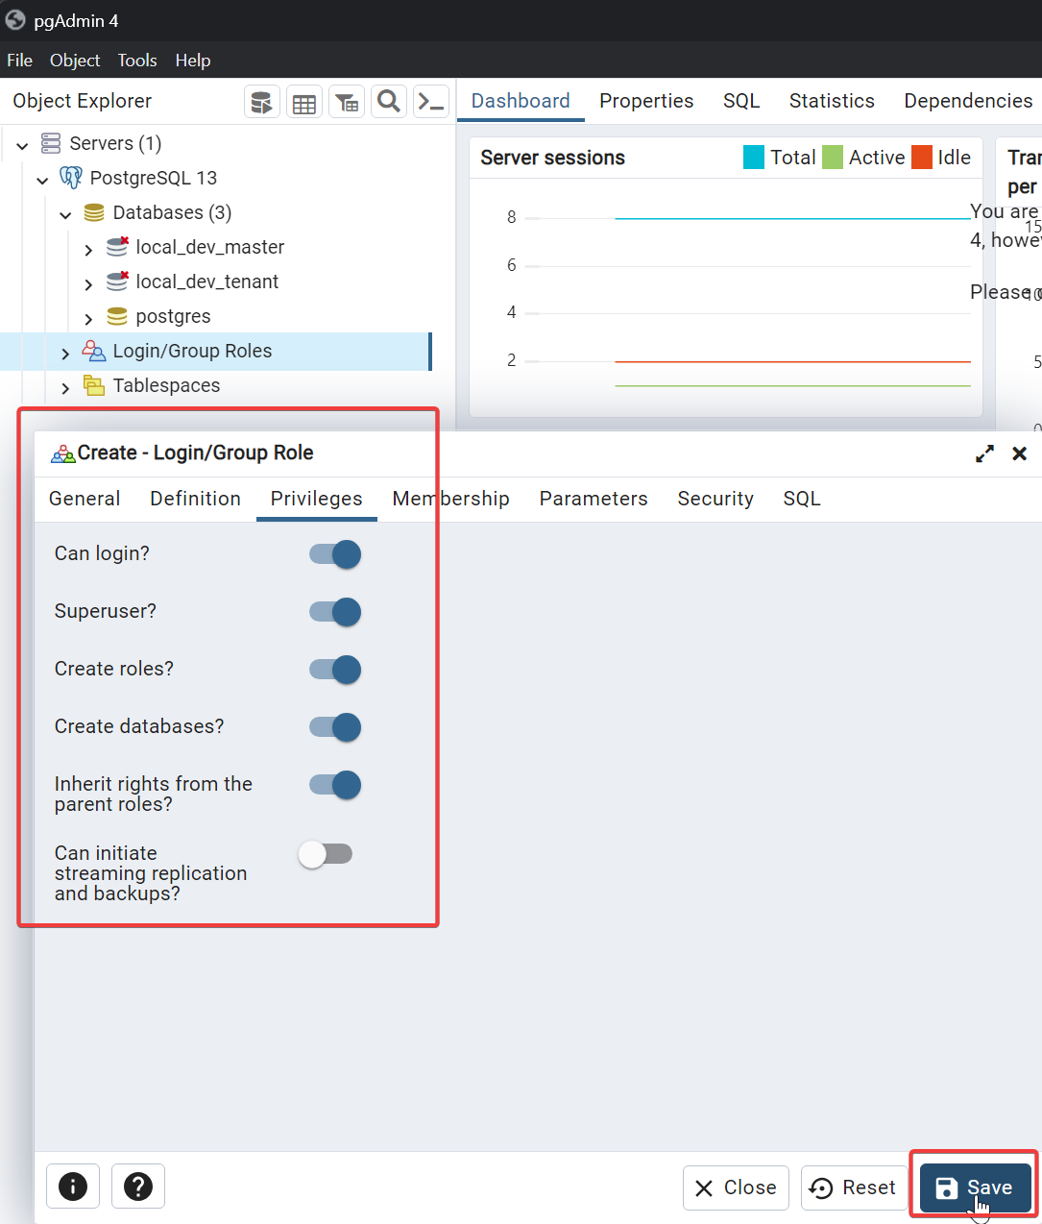The image size is (1042, 1224).
Task: Close dialog with the X icon
Action: pyautogui.click(x=1020, y=453)
